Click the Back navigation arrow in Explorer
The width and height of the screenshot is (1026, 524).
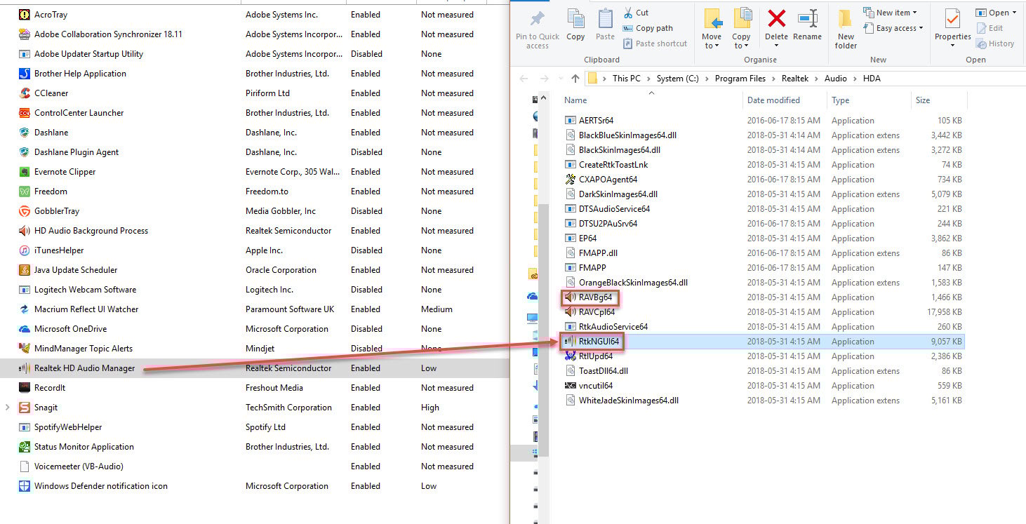click(x=523, y=79)
